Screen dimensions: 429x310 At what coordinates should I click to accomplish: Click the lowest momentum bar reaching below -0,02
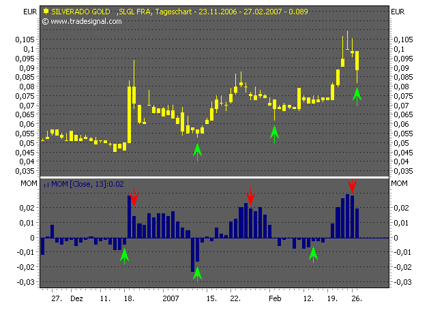coord(192,255)
